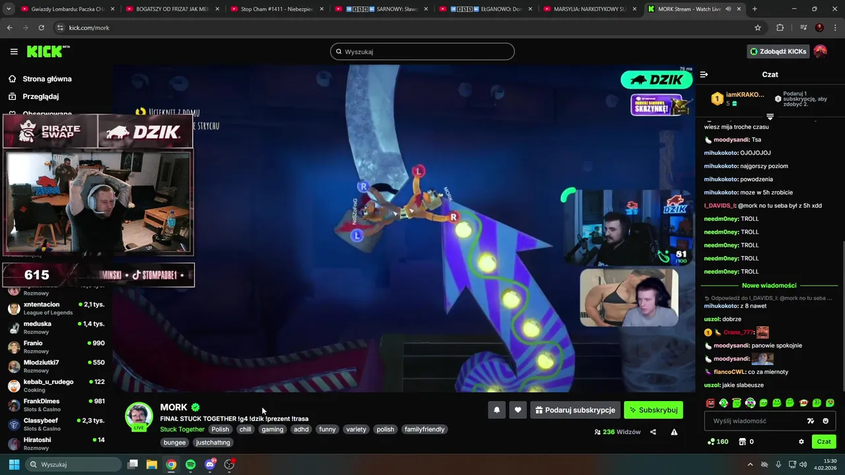
Task: Click Nowe wiadomości divider in chat
Action: click(769, 286)
